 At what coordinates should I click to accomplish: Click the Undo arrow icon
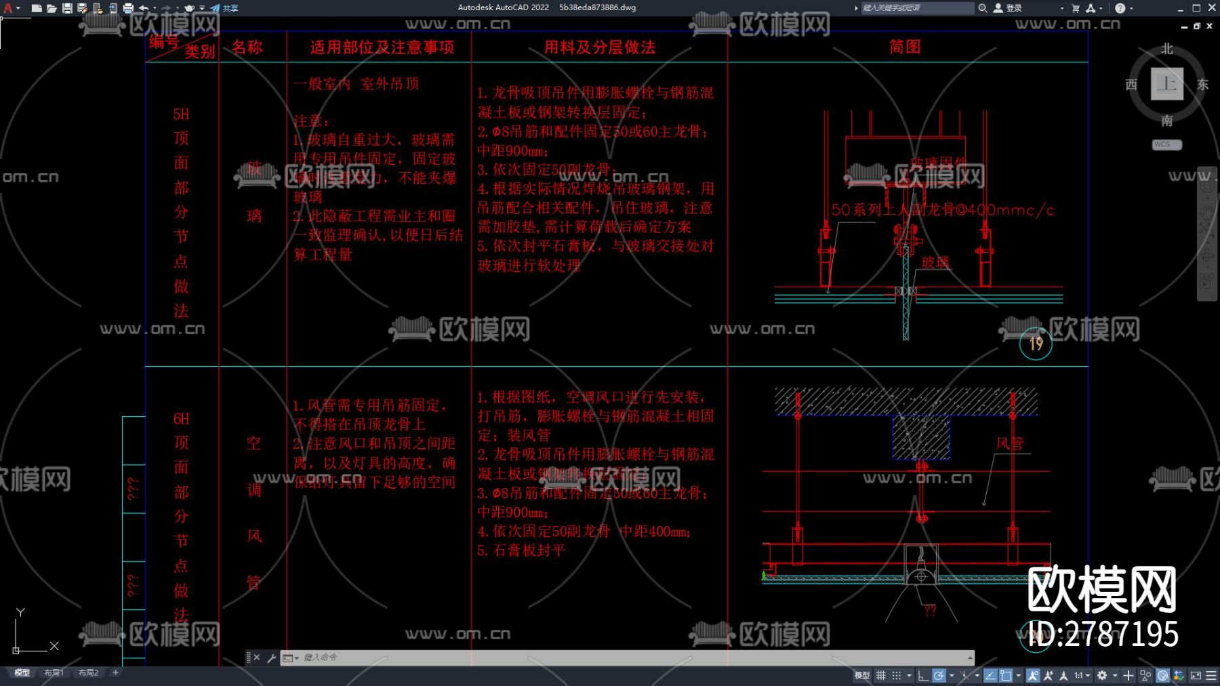point(144,8)
